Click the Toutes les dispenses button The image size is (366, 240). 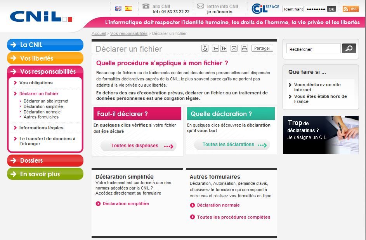(138, 146)
